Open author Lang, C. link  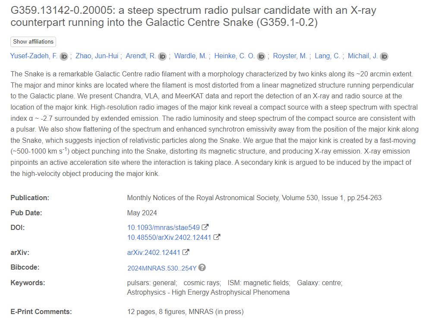coord(328,56)
